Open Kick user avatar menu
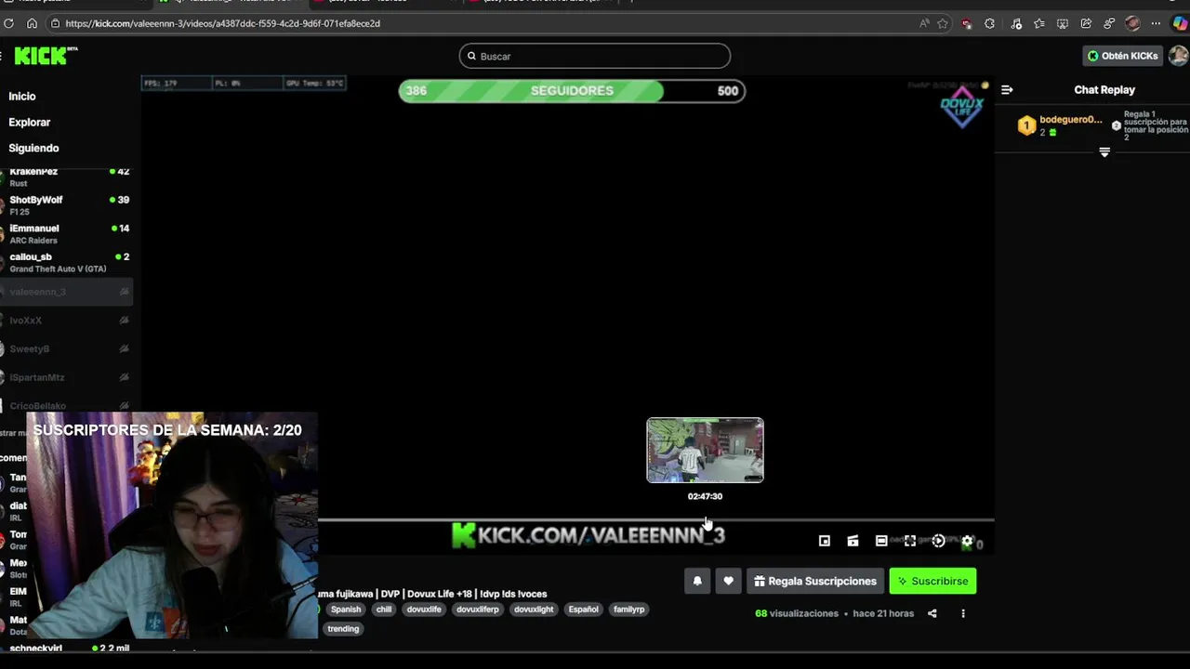Image resolution: width=1190 pixels, height=669 pixels. (1179, 56)
